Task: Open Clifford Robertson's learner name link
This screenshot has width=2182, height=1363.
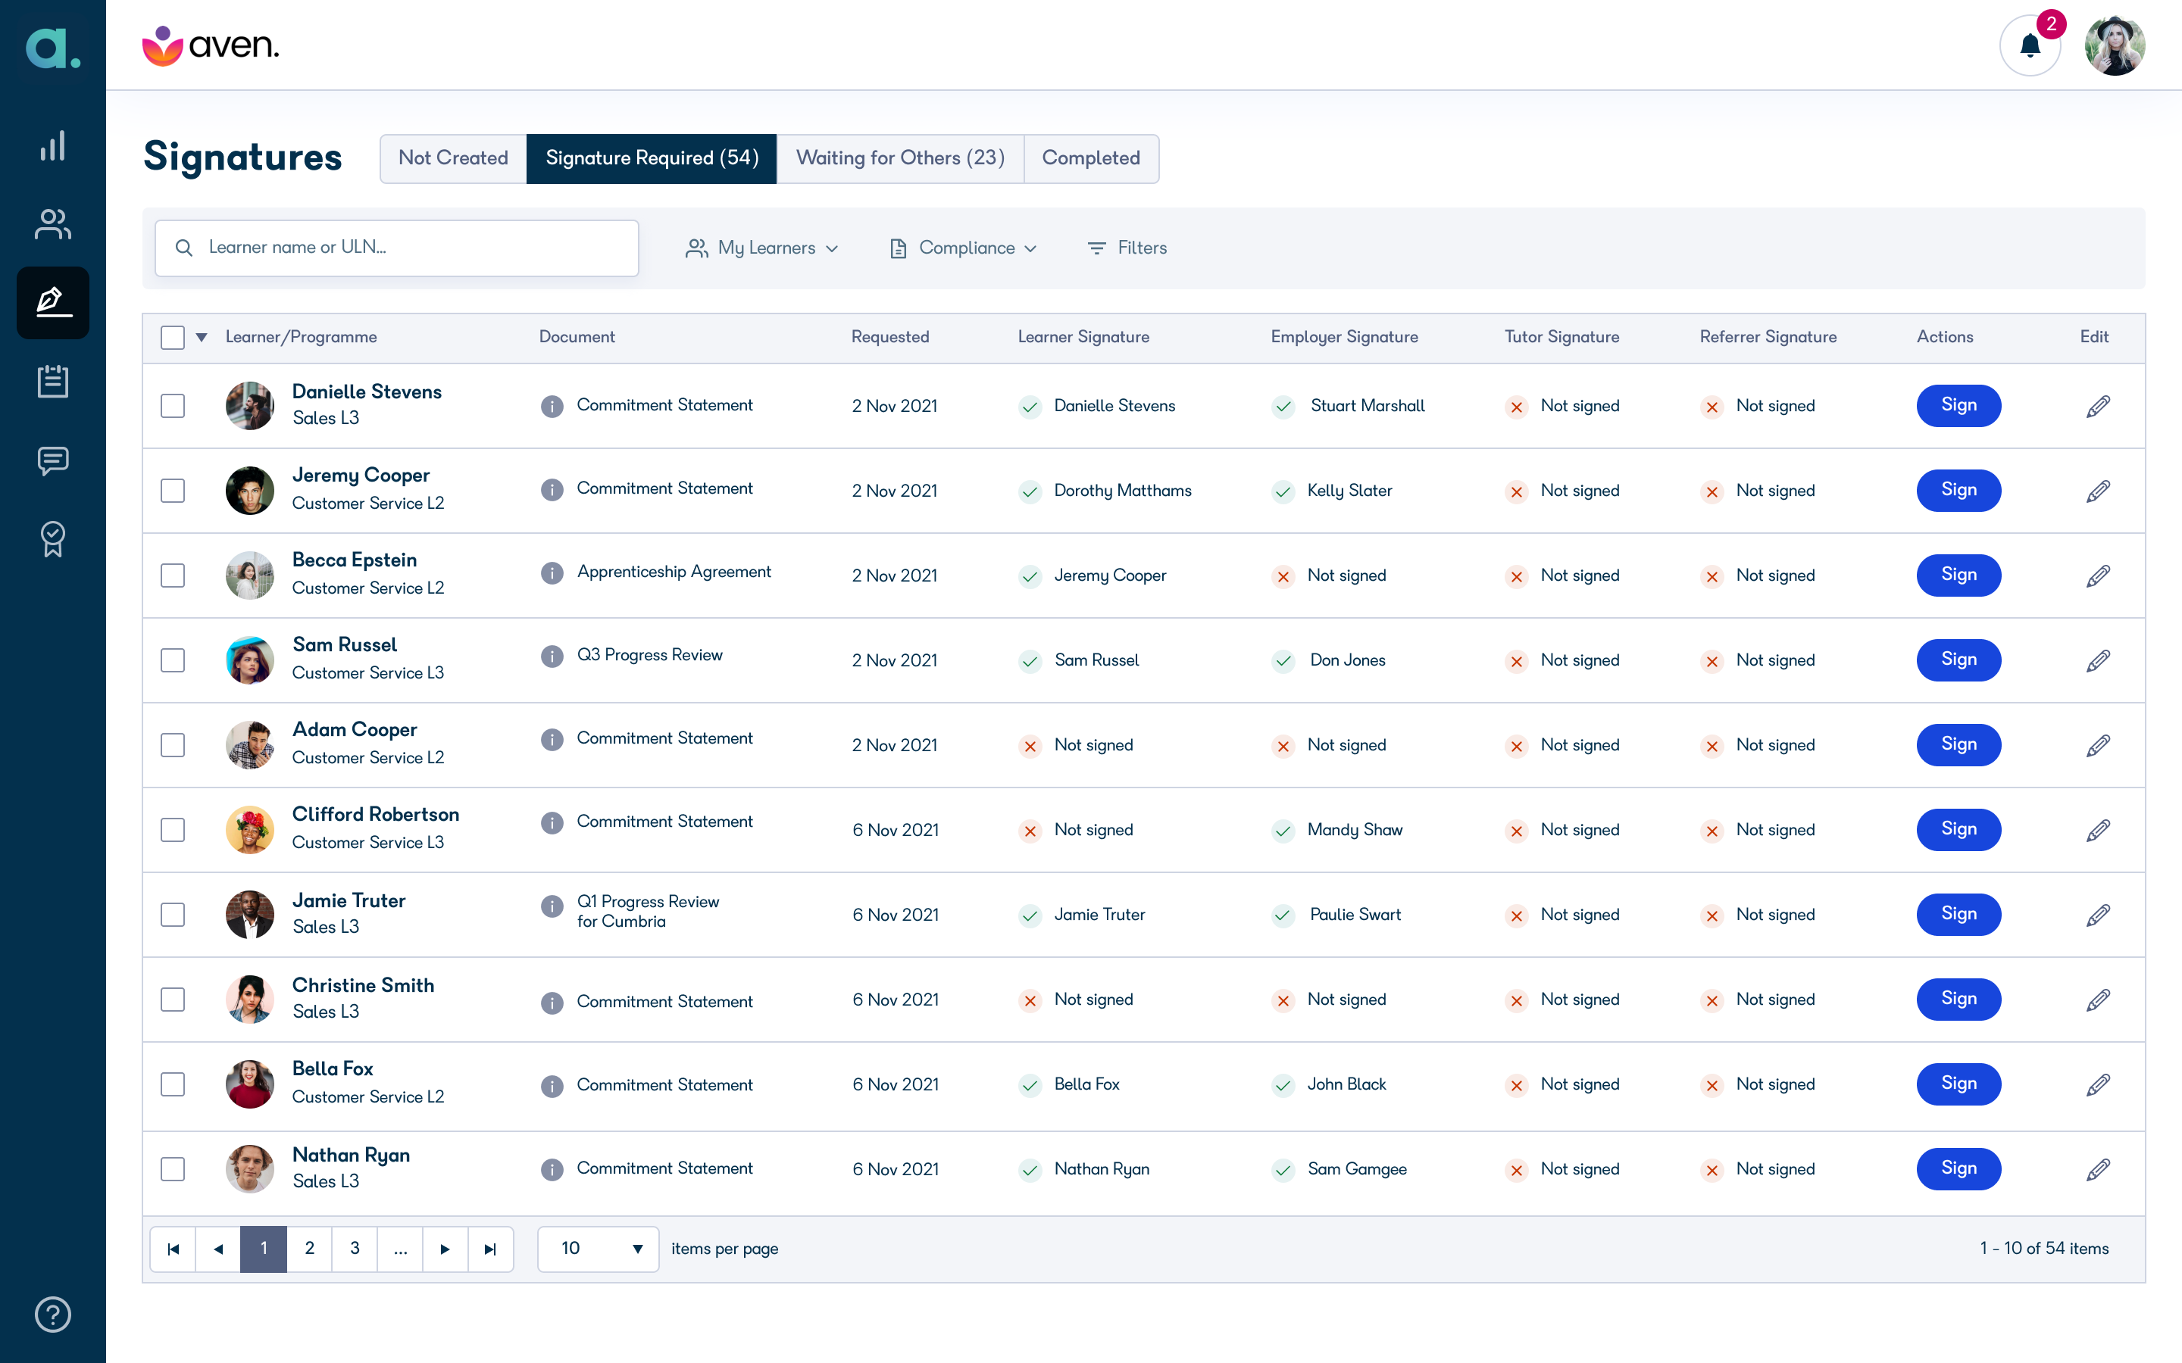Action: click(375, 814)
